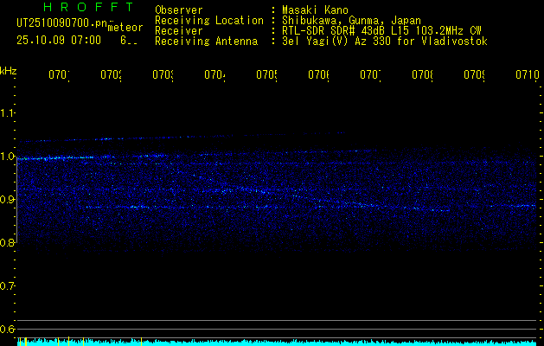Viewport: 544px width, 346px height.
Task: Click the kHz axis unit label
Action: pyautogui.click(x=9, y=70)
